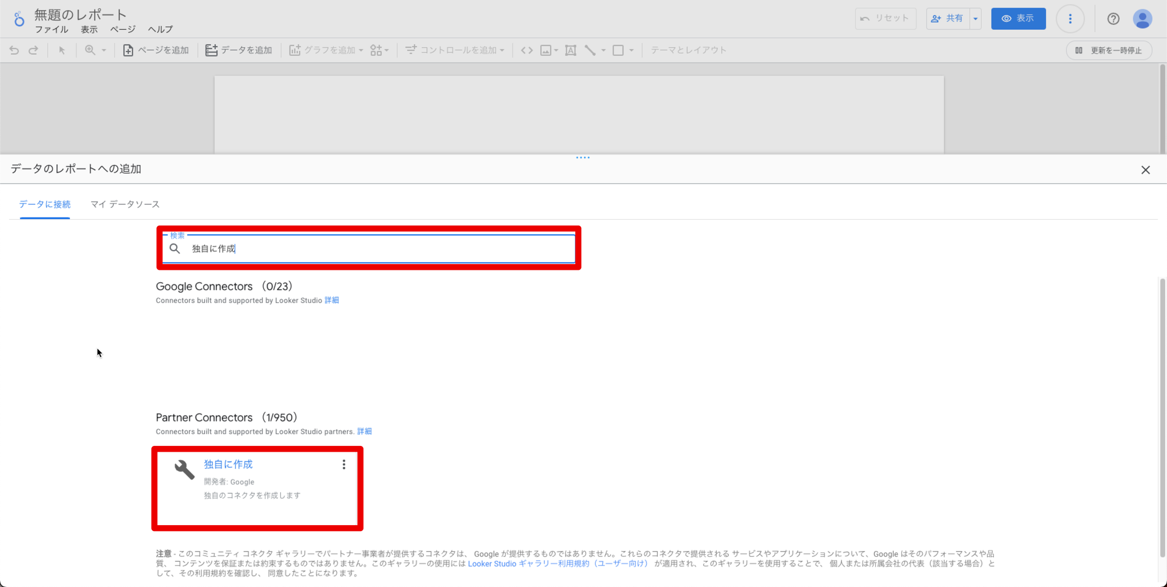Click the wrench icon on connector card
1167x587 pixels.
184,469
